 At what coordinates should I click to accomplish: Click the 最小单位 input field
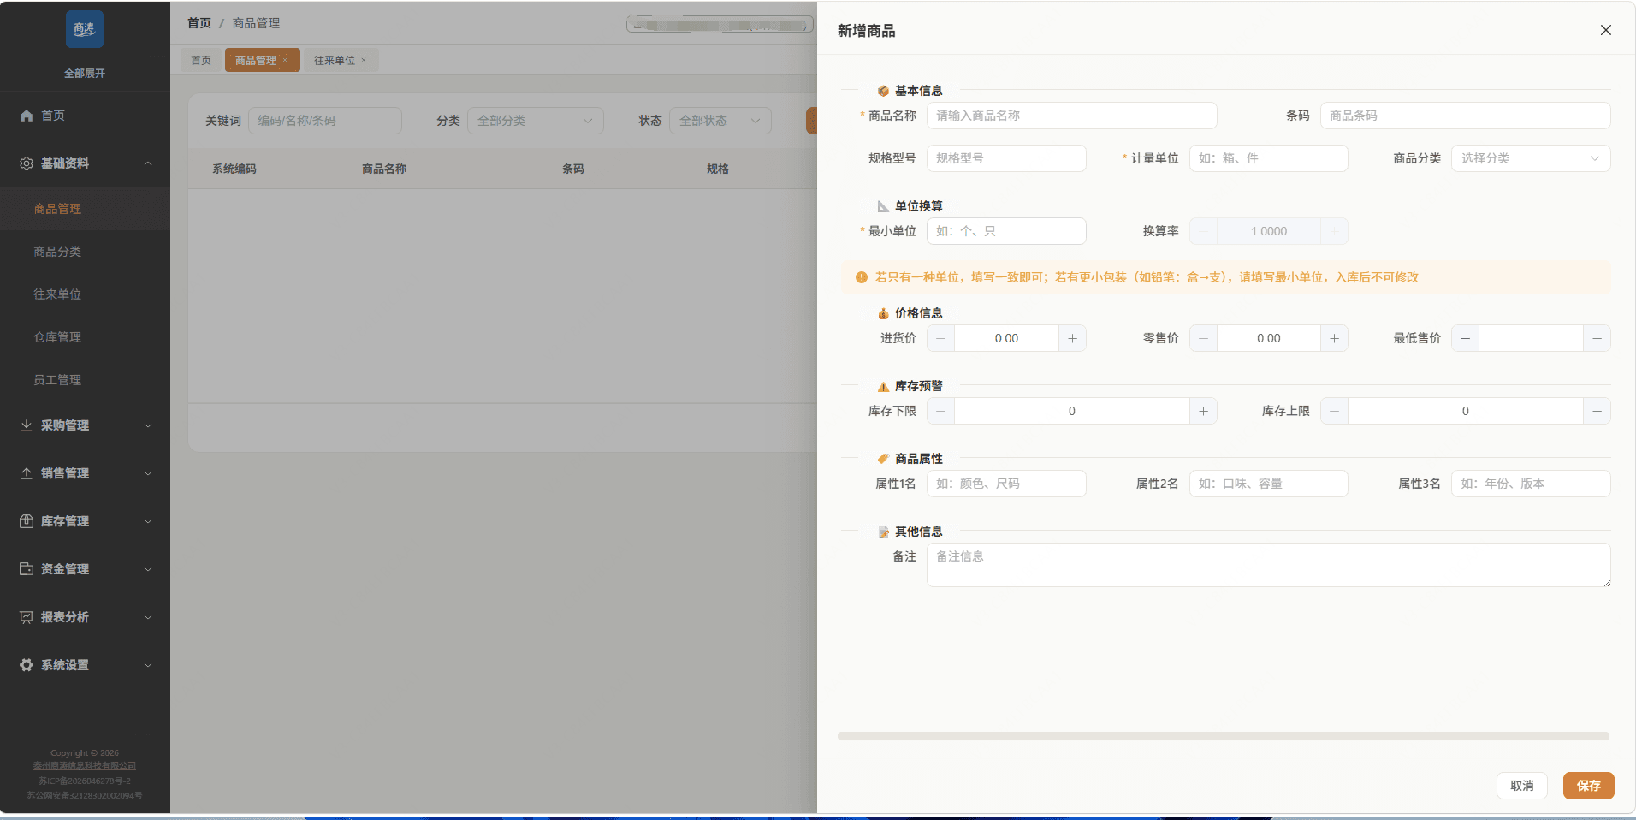point(1006,231)
